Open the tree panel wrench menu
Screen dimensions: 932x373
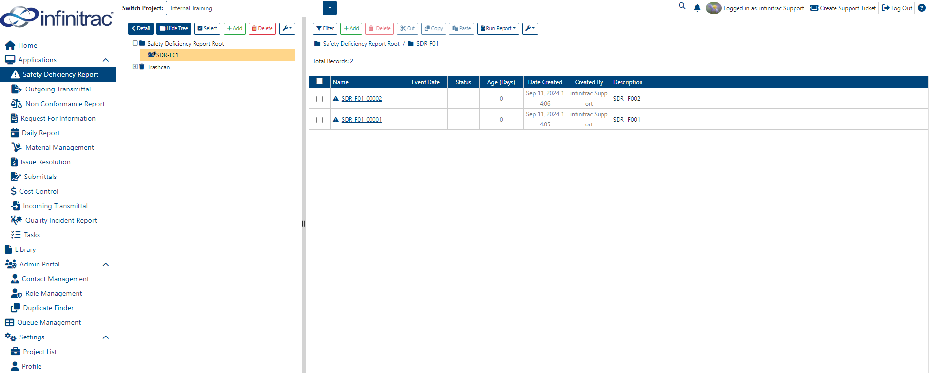pyautogui.click(x=287, y=28)
